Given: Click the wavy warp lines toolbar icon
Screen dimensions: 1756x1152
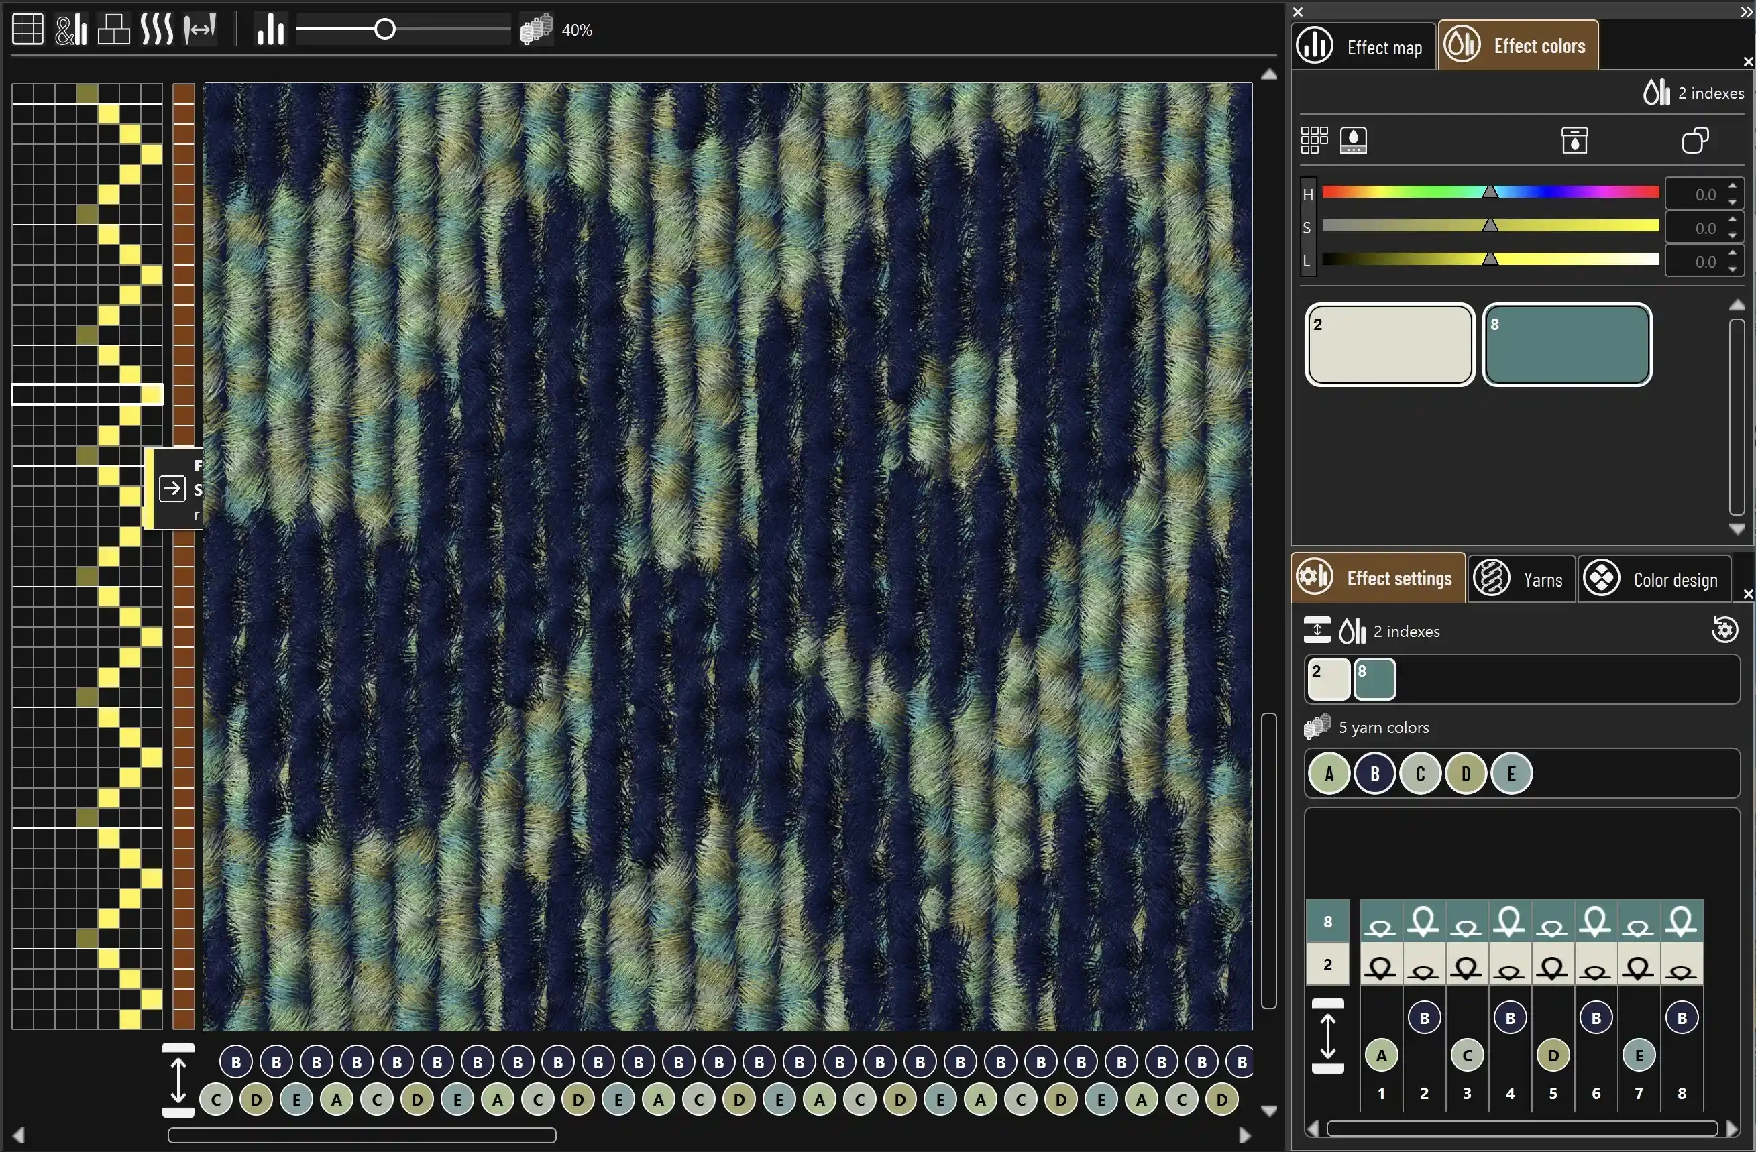Looking at the screenshot, I should [157, 30].
